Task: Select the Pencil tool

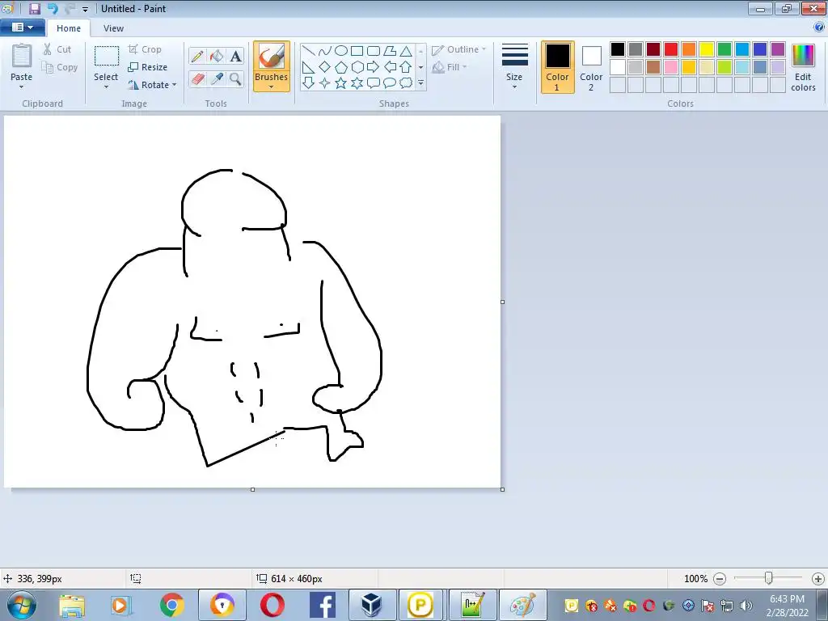Action: 197,56
